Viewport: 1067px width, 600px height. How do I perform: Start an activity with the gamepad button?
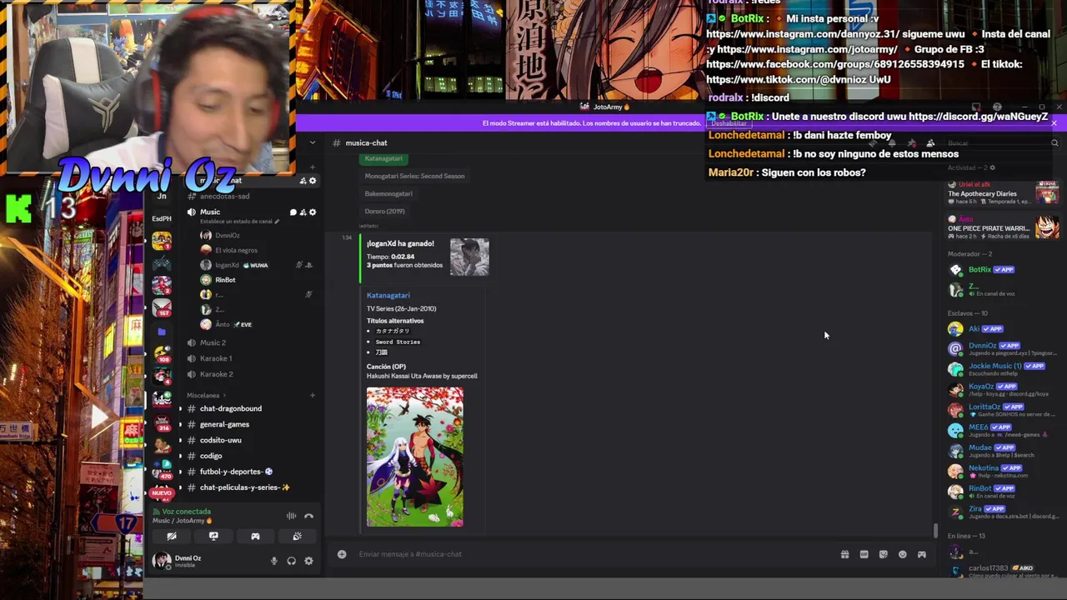point(255,537)
